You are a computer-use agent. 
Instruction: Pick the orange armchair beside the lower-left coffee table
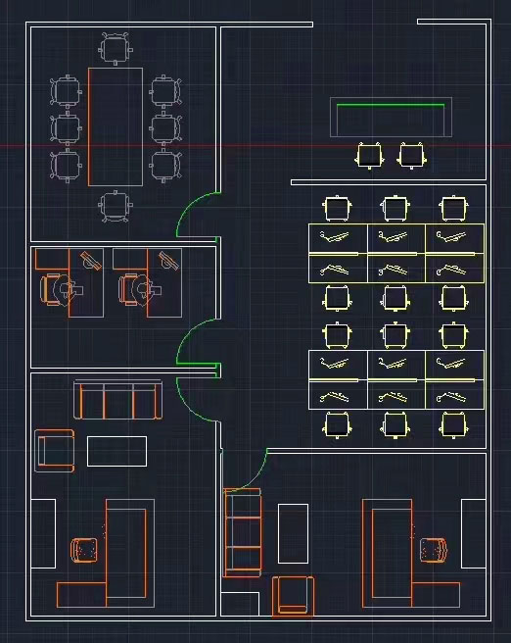55,451
